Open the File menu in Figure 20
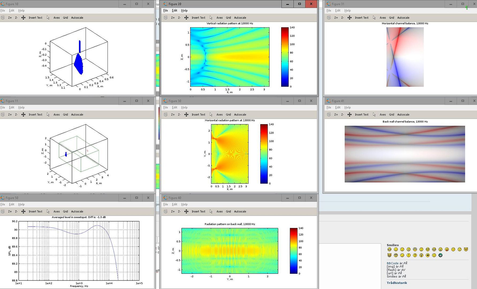477x289 pixels. (166, 10)
